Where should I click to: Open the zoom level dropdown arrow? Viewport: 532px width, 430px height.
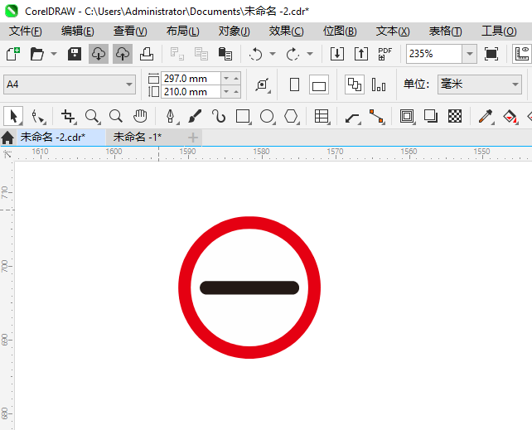coord(470,54)
